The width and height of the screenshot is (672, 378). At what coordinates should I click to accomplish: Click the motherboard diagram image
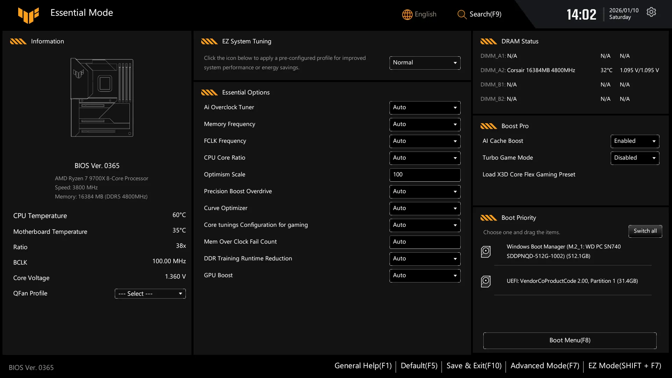pyautogui.click(x=102, y=98)
